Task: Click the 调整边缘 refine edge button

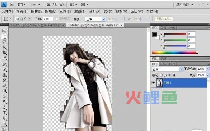Action: tap(164, 19)
